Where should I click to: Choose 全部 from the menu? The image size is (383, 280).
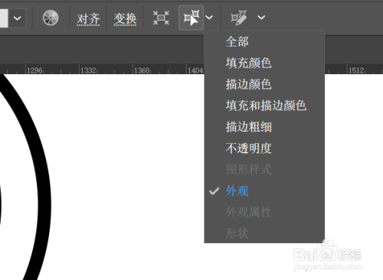264,41
